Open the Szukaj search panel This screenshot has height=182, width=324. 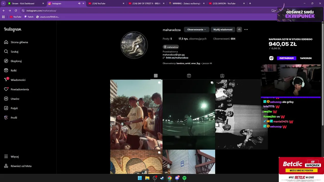point(11,52)
